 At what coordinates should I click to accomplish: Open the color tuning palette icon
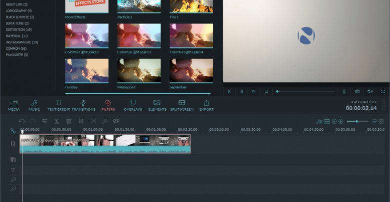pos(116,121)
